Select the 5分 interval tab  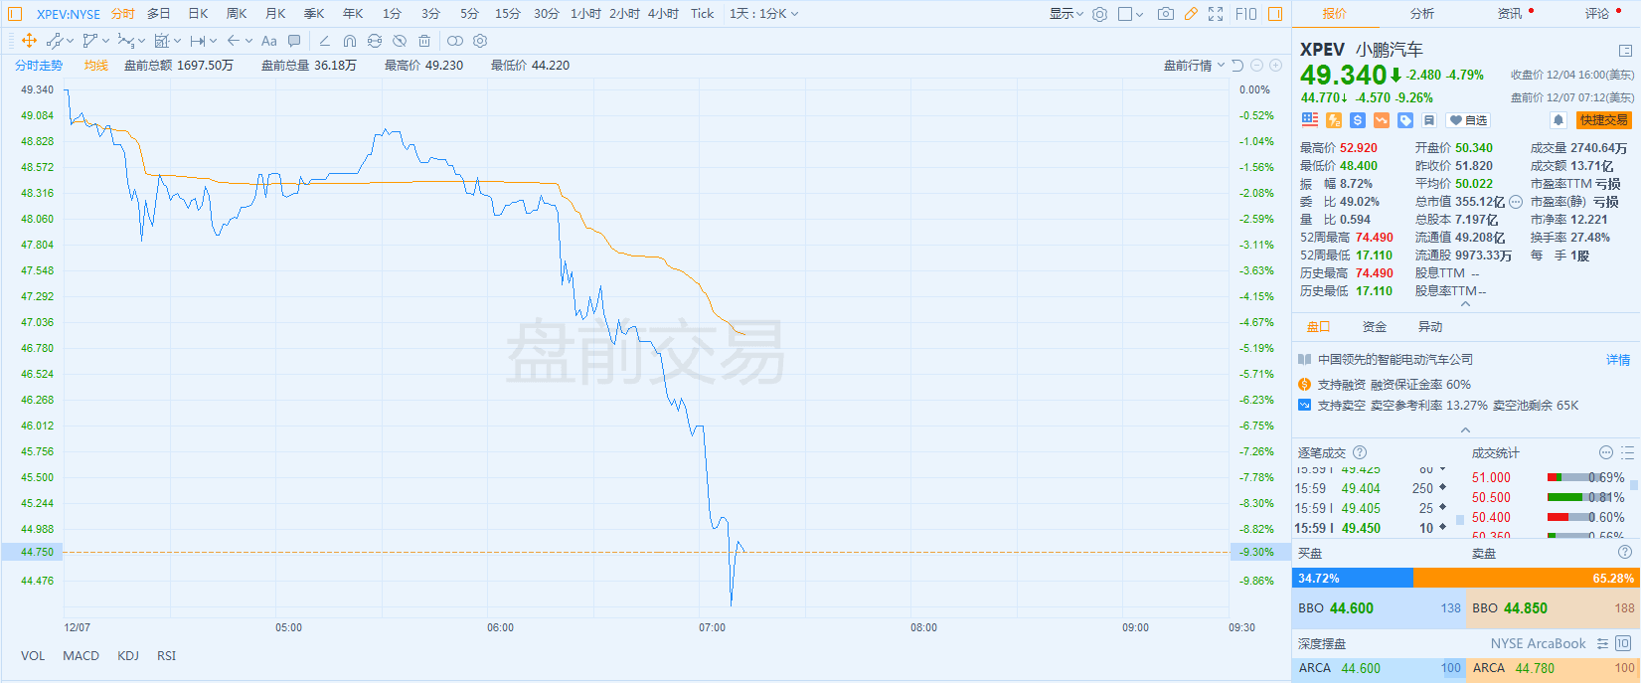pos(469,14)
